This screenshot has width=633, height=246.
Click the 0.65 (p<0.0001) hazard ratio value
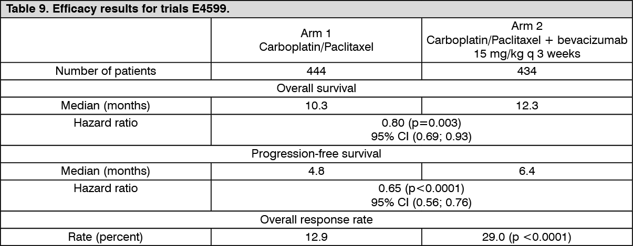pyautogui.click(x=421, y=188)
